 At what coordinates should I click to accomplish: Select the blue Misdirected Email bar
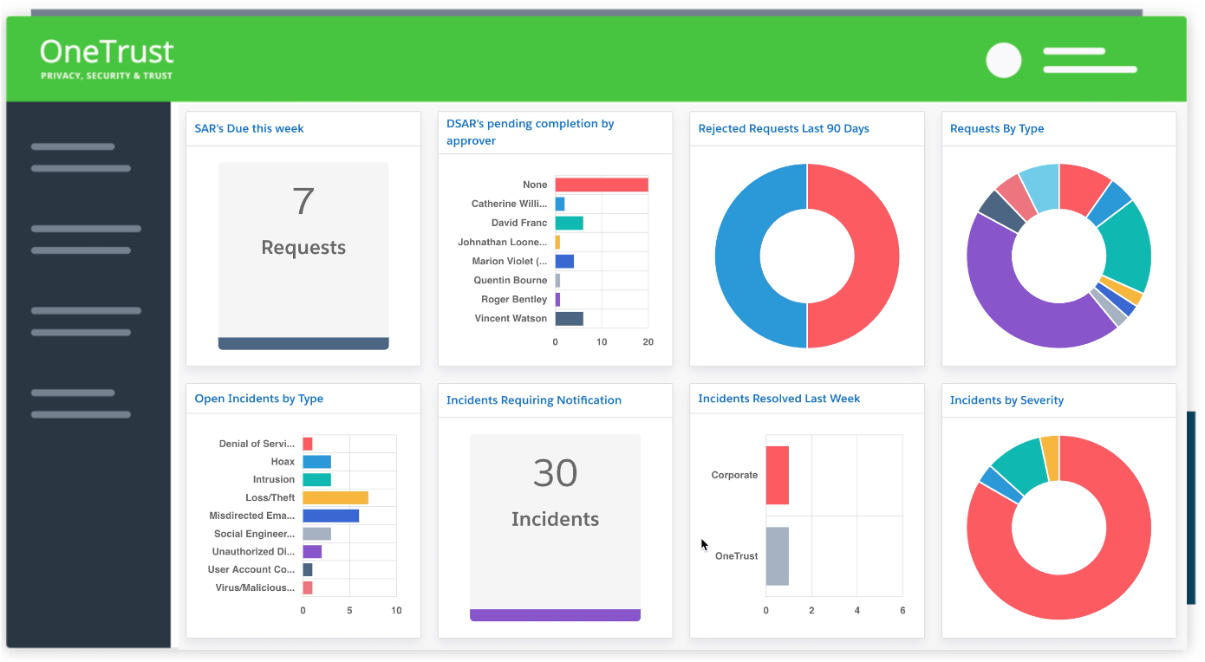(x=330, y=516)
